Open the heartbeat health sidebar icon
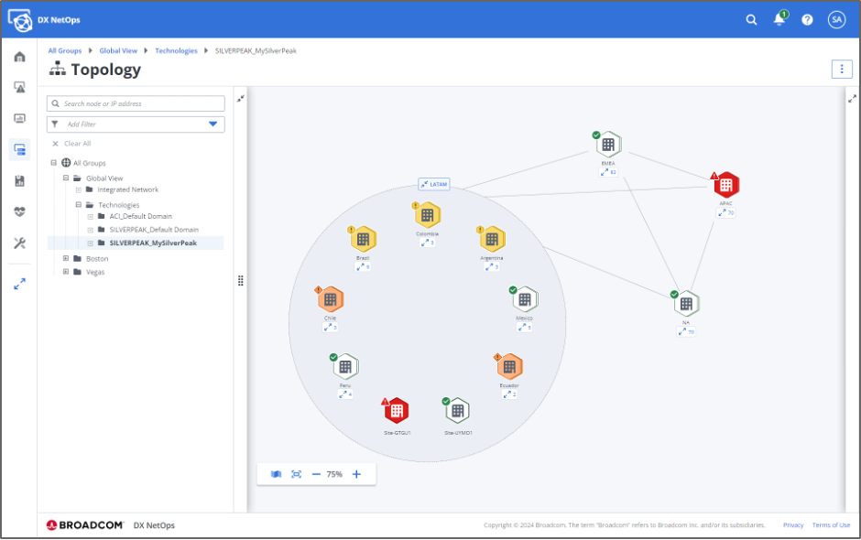 [x=19, y=212]
